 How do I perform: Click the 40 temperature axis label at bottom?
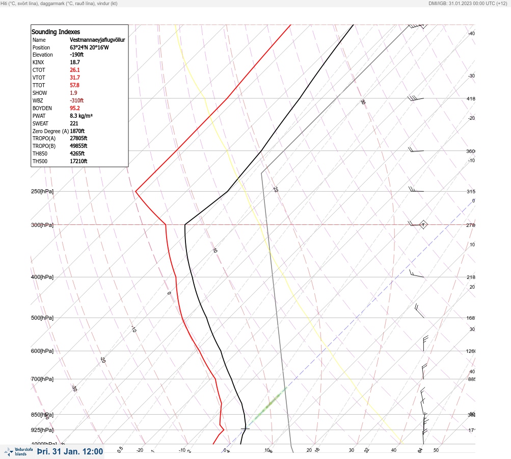[394, 450]
